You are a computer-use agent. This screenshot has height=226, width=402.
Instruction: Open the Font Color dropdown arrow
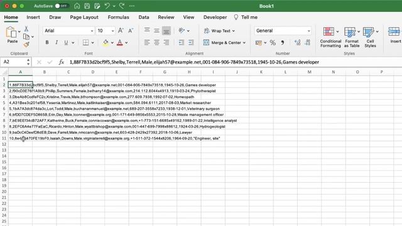[126, 43]
